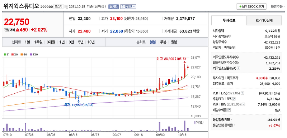Click the 상장주식수 42,732,221 value

pos(272,42)
